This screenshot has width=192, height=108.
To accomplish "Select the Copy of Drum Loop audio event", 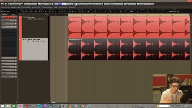I will 129,49.
